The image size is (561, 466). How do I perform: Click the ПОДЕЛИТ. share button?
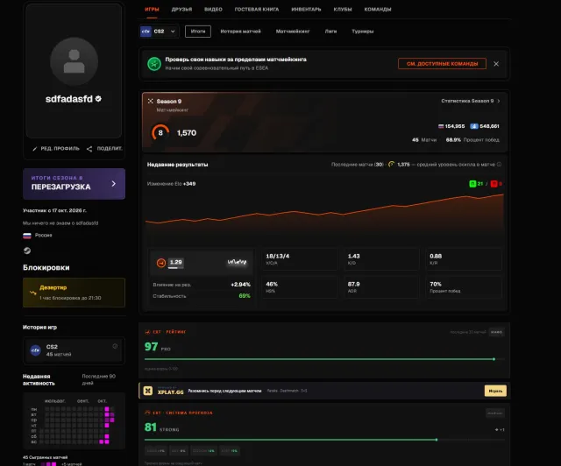pyautogui.click(x=104, y=148)
